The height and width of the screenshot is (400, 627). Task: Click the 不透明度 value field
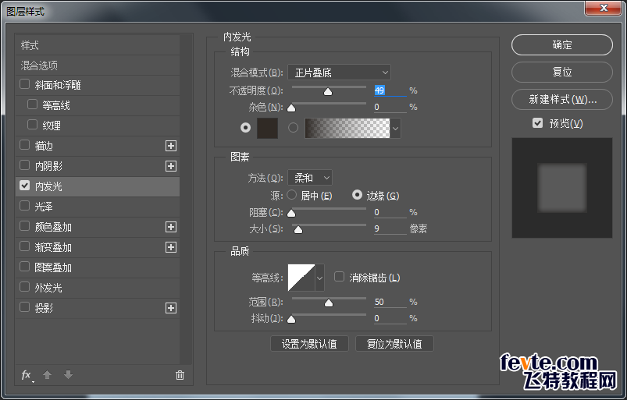click(x=390, y=90)
